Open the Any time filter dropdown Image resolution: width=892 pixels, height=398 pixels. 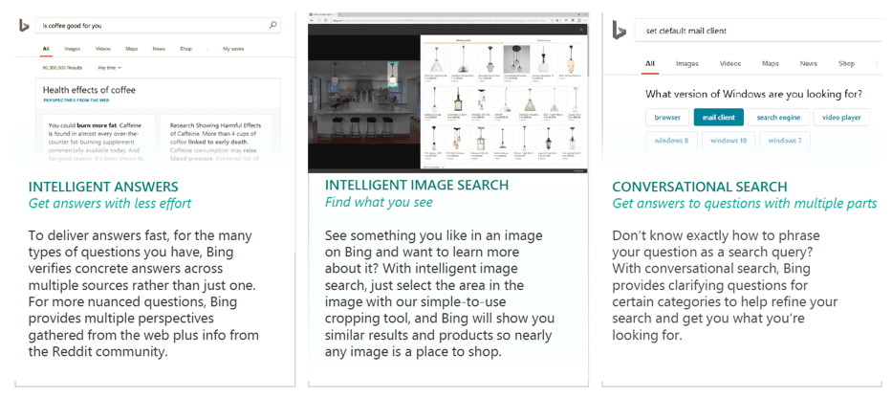109,68
